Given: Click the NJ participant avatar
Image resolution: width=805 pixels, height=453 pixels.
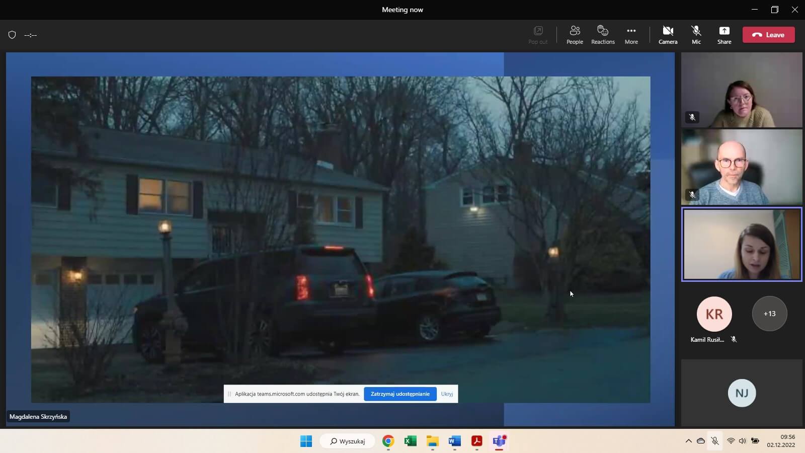Looking at the screenshot, I should point(742,393).
